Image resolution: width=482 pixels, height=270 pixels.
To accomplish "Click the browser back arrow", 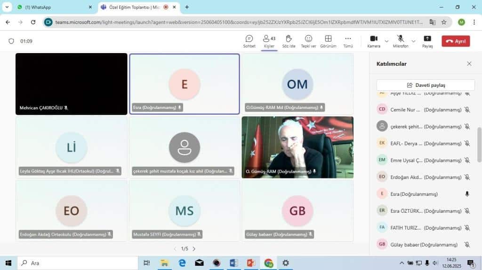I will point(8,22).
